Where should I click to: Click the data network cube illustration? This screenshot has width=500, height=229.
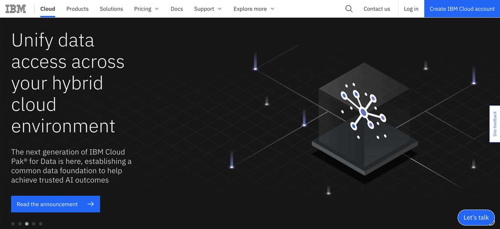click(365, 119)
